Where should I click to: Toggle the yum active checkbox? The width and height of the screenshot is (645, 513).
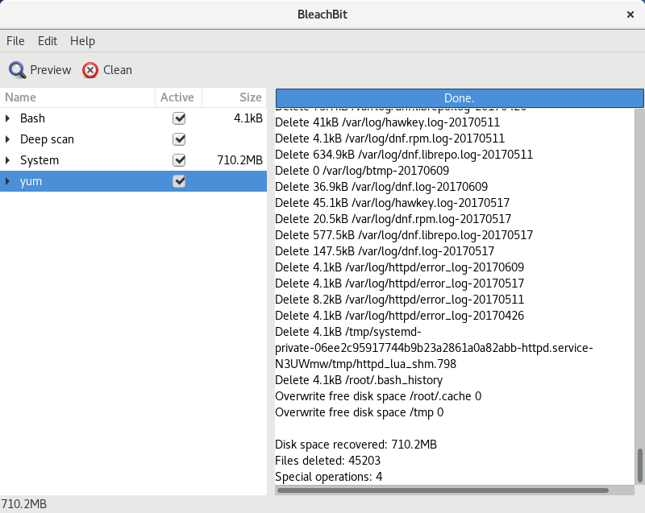coord(179,181)
